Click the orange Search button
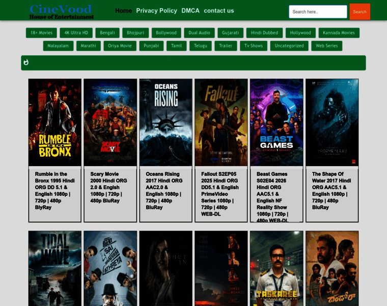This screenshot has height=306, width=387. click(360, 12)
